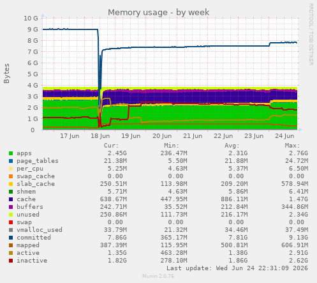Select the 'page_tables' legend label

(38, 161)
